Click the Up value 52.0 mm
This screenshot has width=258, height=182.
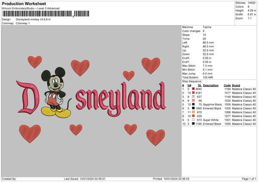208,50
